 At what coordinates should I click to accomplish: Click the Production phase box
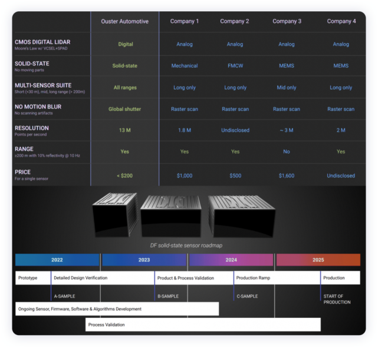[340, 278]
